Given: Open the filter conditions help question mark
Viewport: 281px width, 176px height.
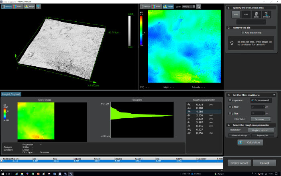Looking at the screenshot, I should pyautogui.click(x=273, y=94).
